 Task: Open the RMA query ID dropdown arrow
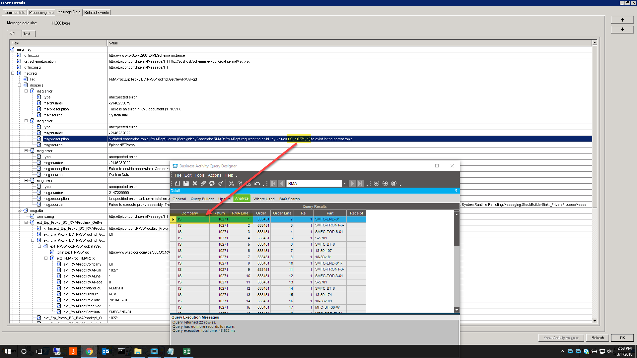click(345, 183)
